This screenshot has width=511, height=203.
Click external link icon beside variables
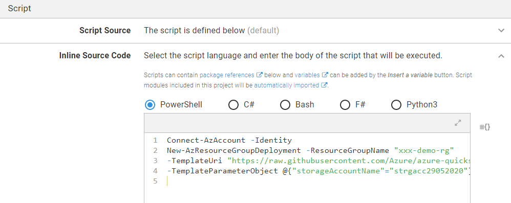(325, 75)
